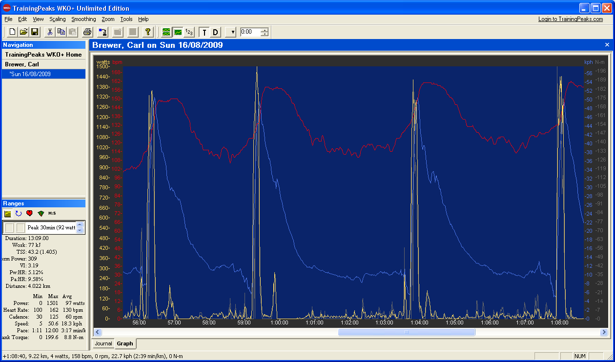The image size is (615, 362).
Task: Click the yellow power ranges icon
Action: tap(8, 213)
